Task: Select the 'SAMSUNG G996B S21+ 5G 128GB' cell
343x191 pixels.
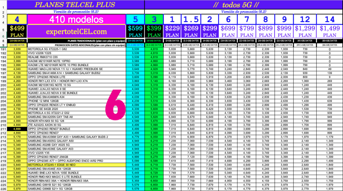Action: tap(76, 189)
